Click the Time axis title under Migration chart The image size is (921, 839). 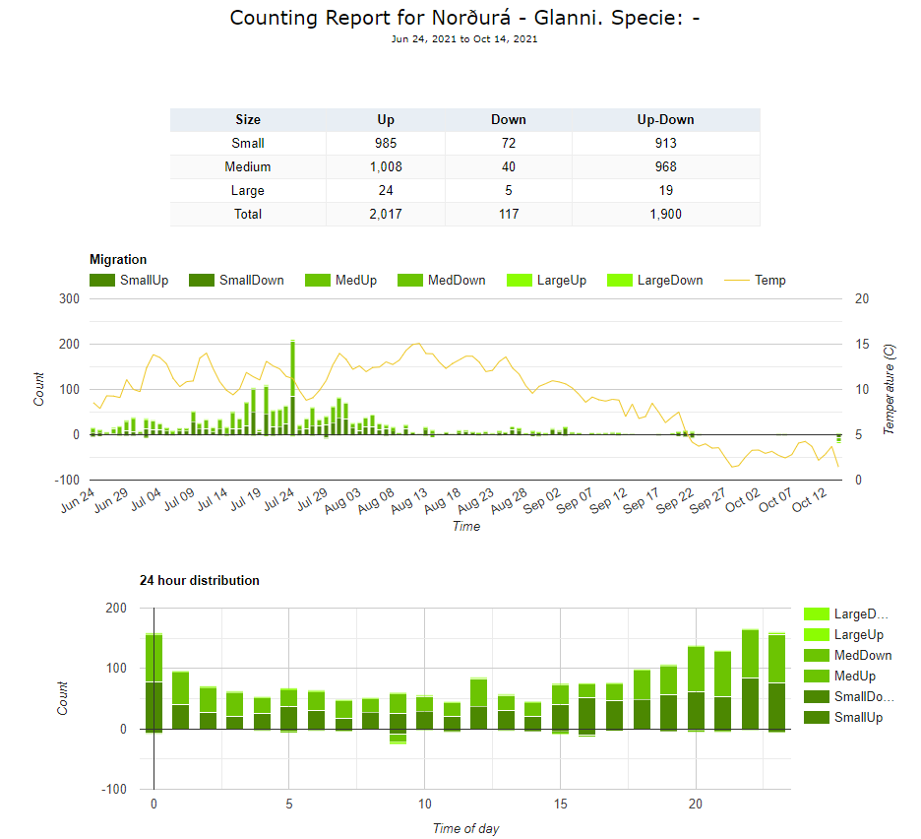coord(466,526)
